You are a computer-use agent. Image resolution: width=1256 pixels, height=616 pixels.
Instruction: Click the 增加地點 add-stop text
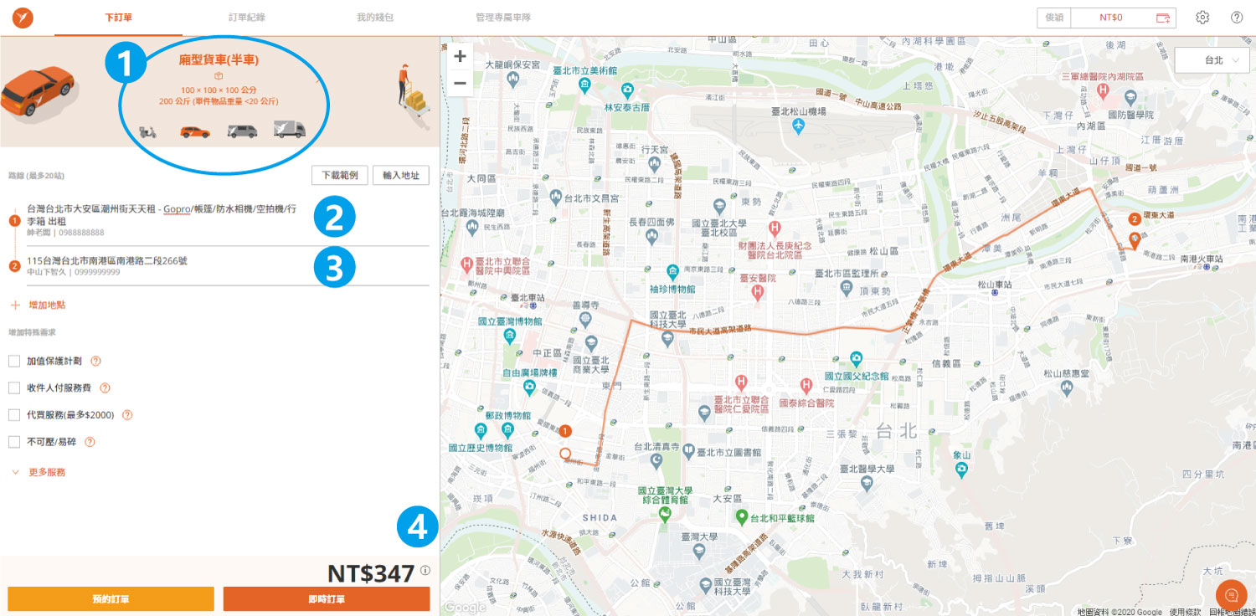click(47, 306)
